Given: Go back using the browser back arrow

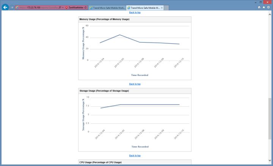Looking at the screenshot, I should 5,7.
